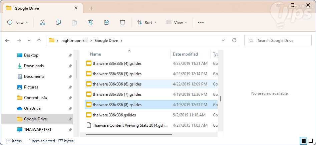Click the search magnifier icon

[x=251, y=41]
